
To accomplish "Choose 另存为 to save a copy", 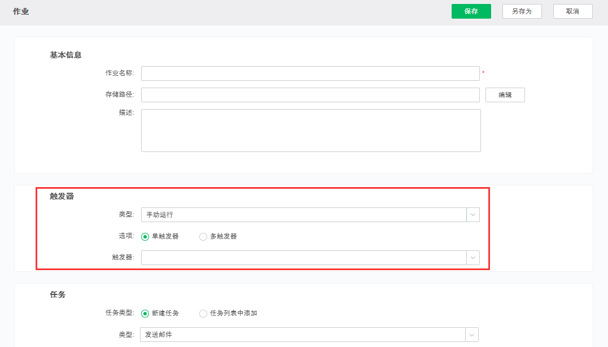I will pos(522,11).
